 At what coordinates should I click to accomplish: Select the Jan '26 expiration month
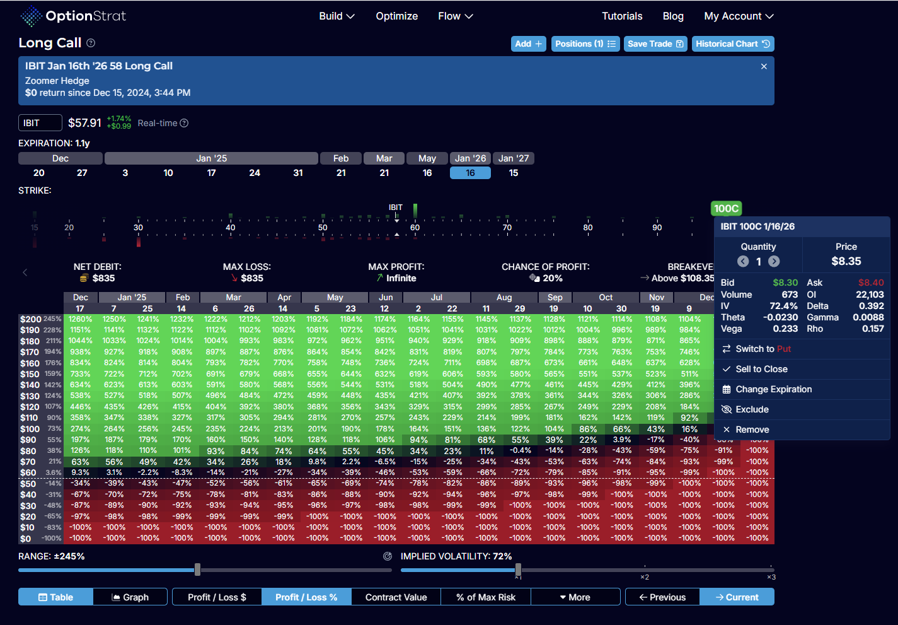click(470, 158)
